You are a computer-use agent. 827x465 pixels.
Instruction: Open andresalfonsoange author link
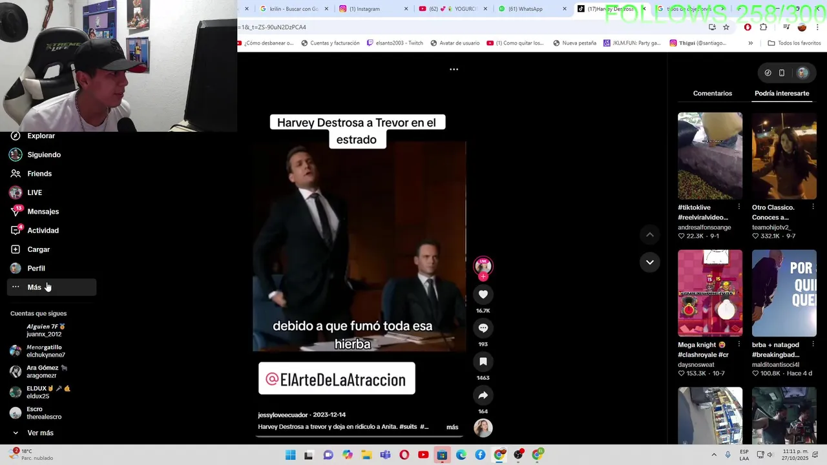point(704,227)
